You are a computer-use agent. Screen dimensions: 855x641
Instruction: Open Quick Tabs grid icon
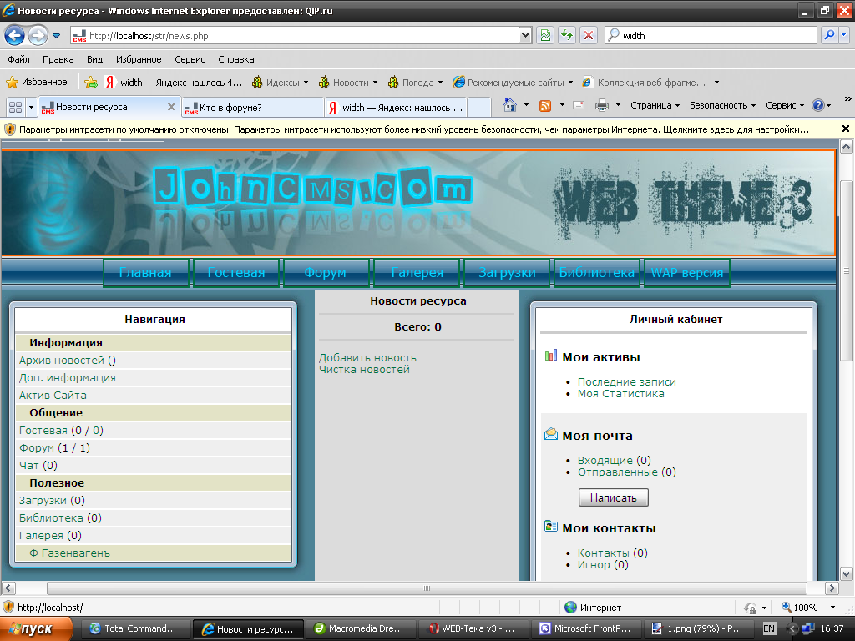(15, 107)
